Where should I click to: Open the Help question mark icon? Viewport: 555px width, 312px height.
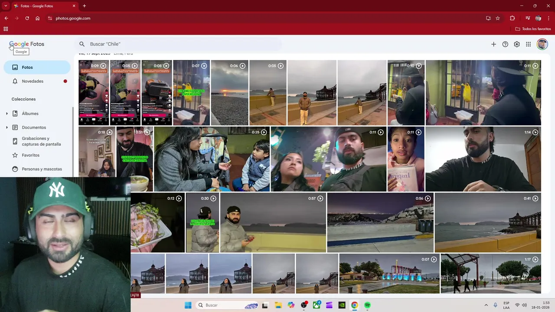pyautogui.click(x=505, y=44)
